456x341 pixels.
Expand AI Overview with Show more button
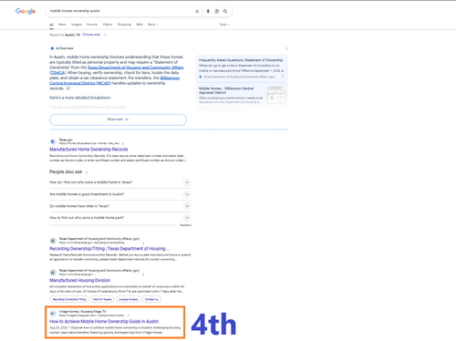point(118,119)
